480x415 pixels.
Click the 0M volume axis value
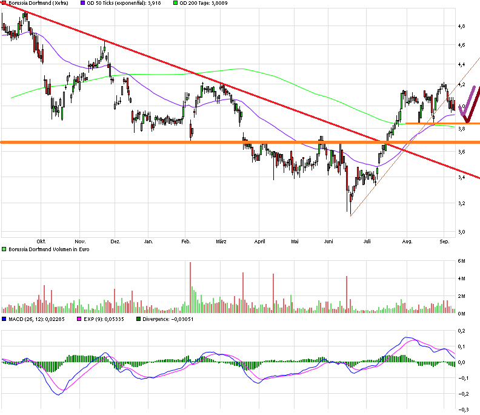461,314
